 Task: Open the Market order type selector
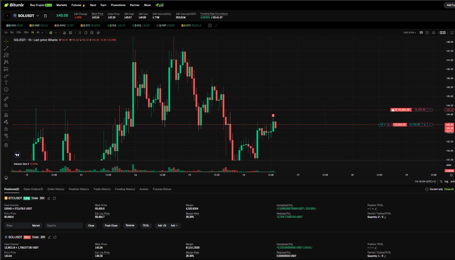pos(36,226)
